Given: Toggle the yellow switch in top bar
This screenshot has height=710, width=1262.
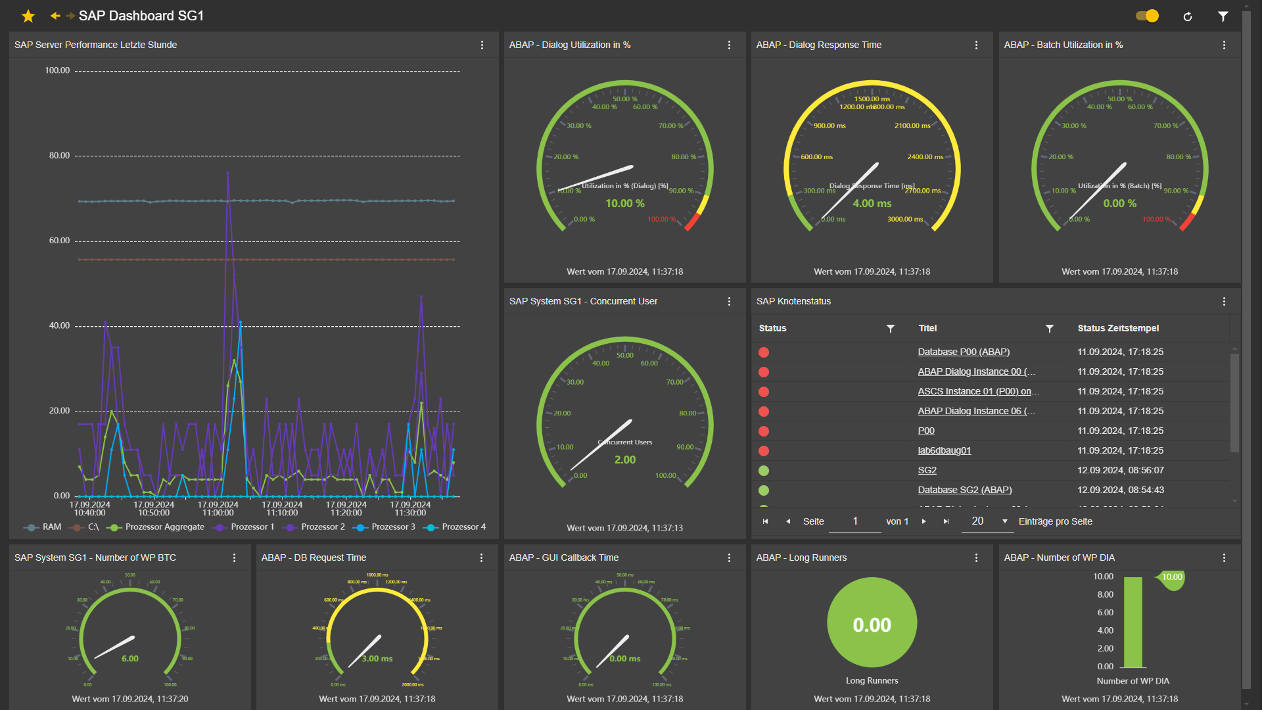Looking at the screenshot, I should [x=1148, y=16].
